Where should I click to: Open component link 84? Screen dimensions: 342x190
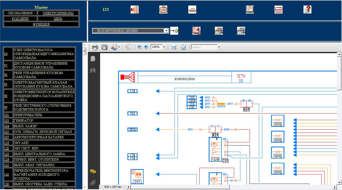click(x=6, y=54)
